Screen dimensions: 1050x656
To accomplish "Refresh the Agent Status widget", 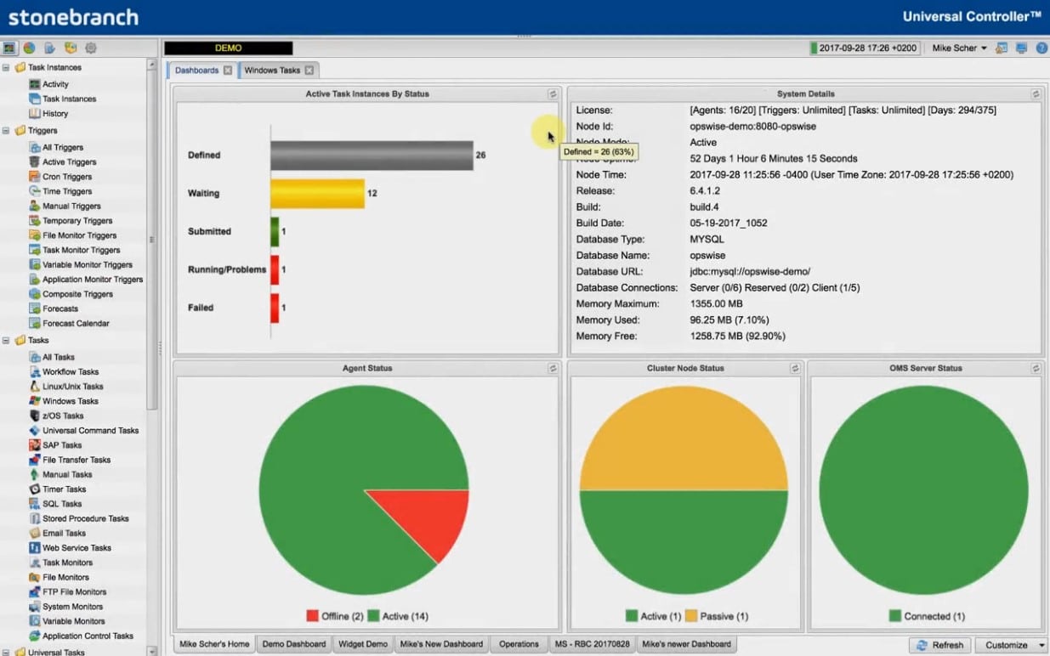I will pos(553,369).
